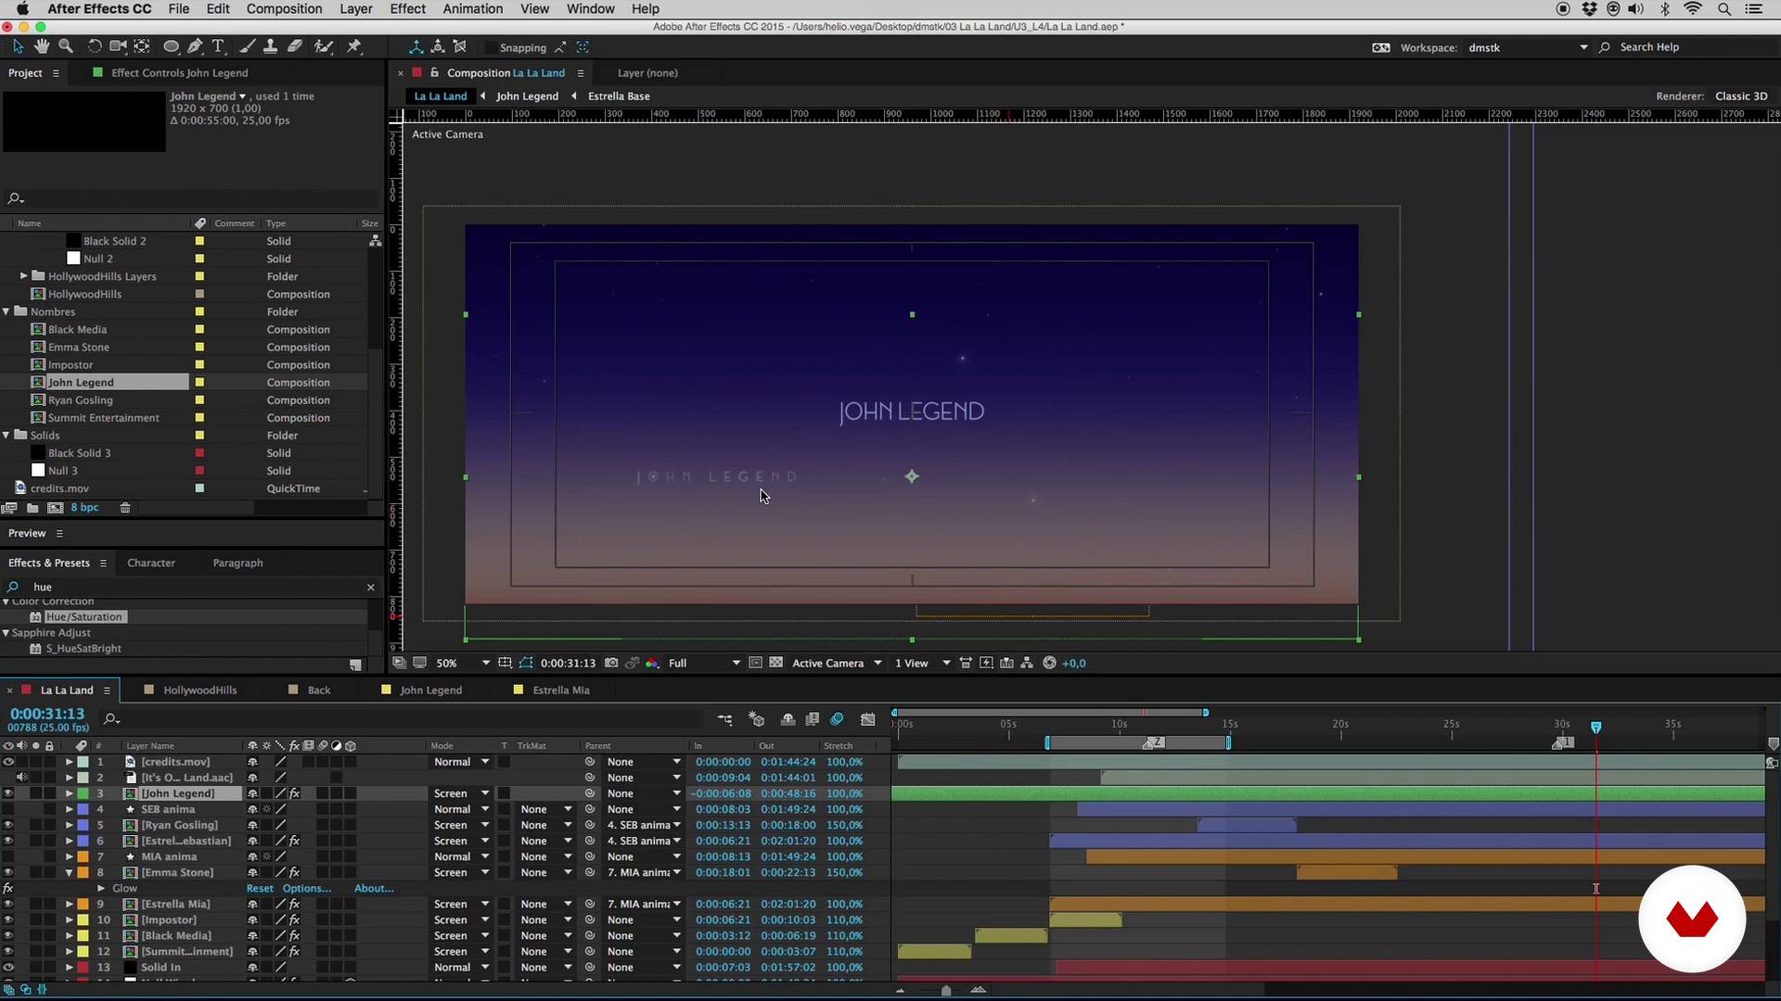
Task: Navigate to the Estrella Base breadcrumb
Action: (619, 96)
